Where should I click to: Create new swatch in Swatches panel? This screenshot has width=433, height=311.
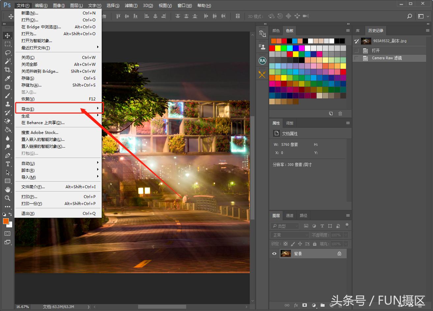(x=331, y=114)
